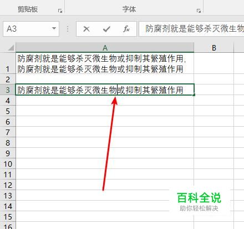Select column A header
The height and width of the screenshot is (229, 244).
click(x=105, y=48)
